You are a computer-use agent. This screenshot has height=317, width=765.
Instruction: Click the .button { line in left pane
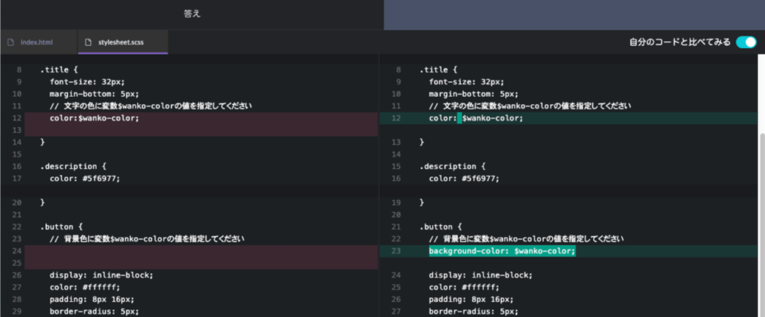click(62, 227)
